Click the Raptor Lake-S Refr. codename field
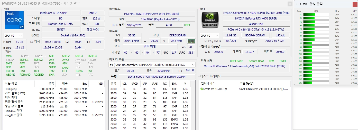Image resolution: width=358 pixels, height=130 pixels. click(x=61, y=24)
